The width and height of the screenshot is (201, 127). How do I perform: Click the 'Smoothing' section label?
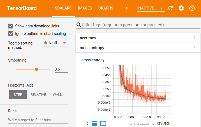pyautogui.click(x=17, y=60)
